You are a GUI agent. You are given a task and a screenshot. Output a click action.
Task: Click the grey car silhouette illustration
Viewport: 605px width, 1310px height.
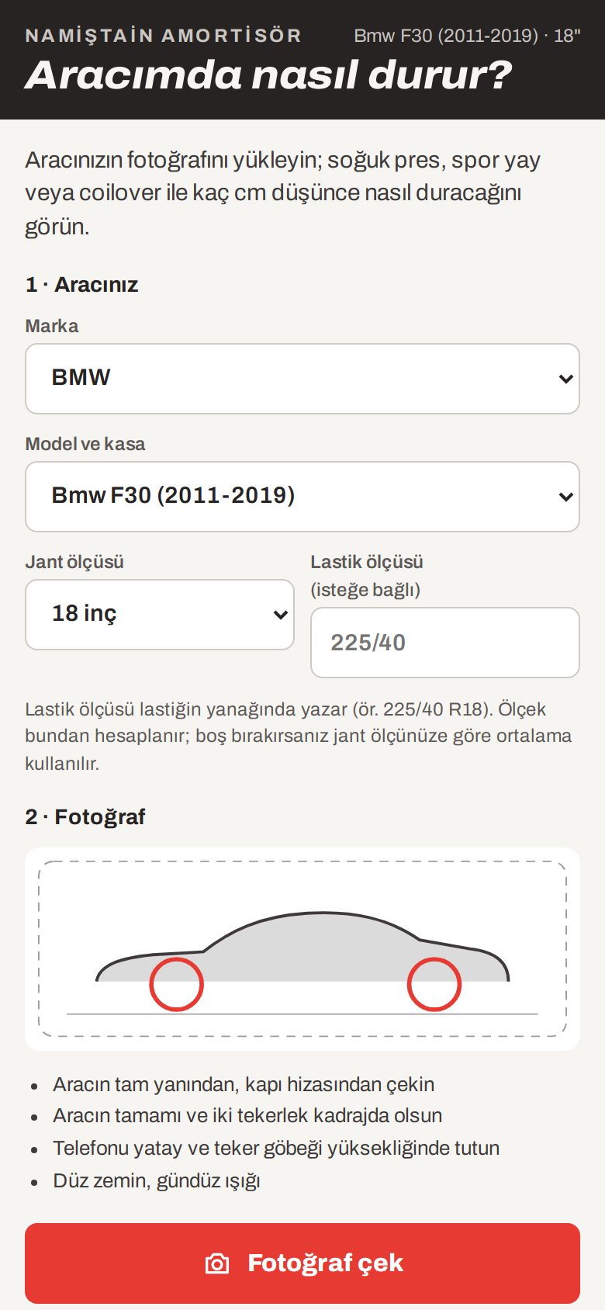(x=302, y=948)
